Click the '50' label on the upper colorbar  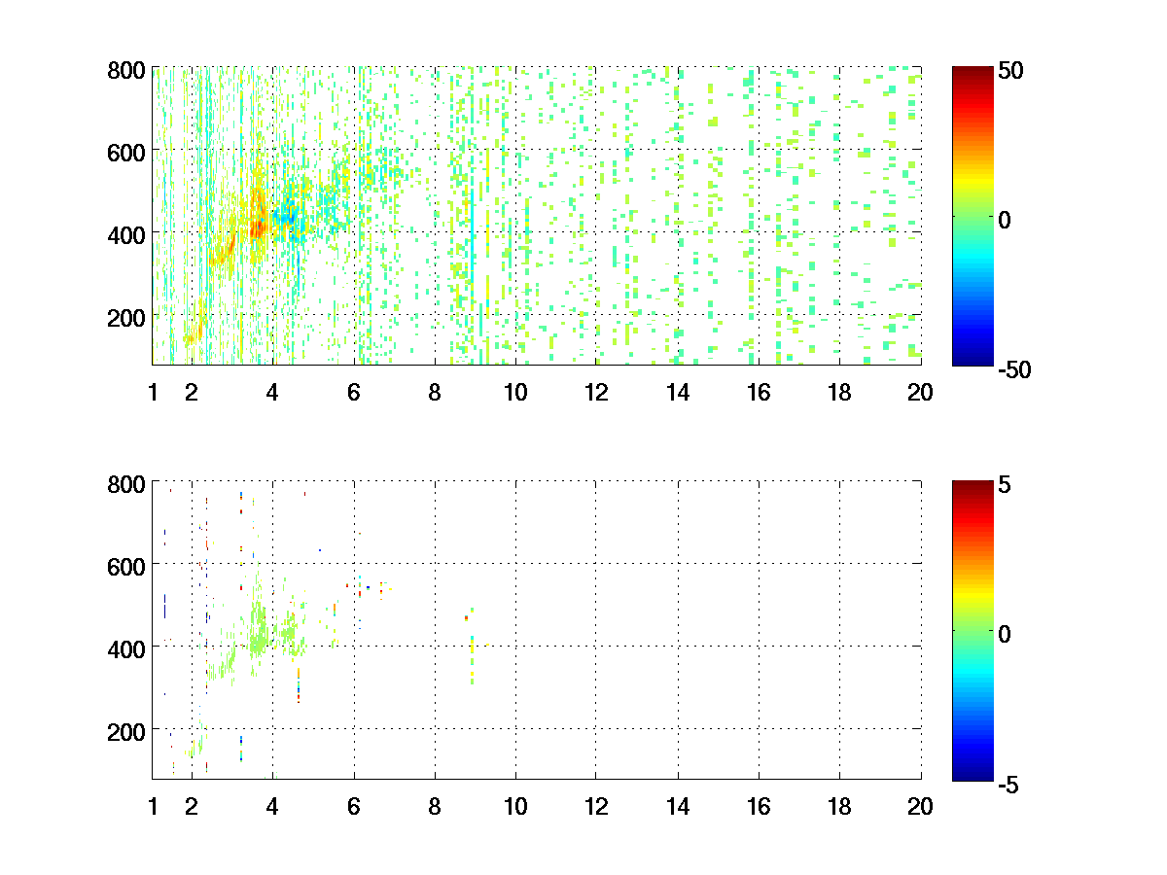[1010, 71]
